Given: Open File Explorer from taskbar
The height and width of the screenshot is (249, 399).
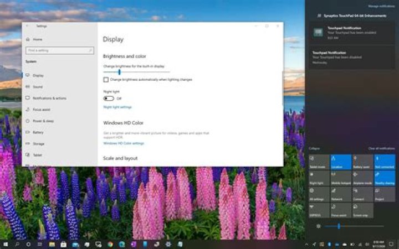Looking at the screenshot, I should pos(52,244).
